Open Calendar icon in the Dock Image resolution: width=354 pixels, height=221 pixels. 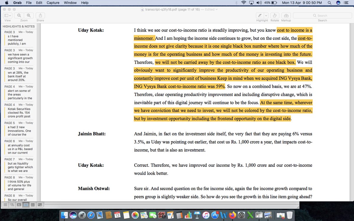pos(117,215)
